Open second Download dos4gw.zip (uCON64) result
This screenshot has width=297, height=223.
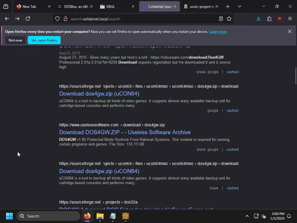point(99,171)
